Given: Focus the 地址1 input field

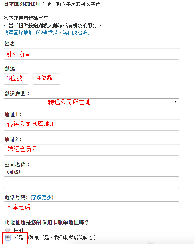Looking at the screenshot, I should pyautogui.click(x=91, y=124).
